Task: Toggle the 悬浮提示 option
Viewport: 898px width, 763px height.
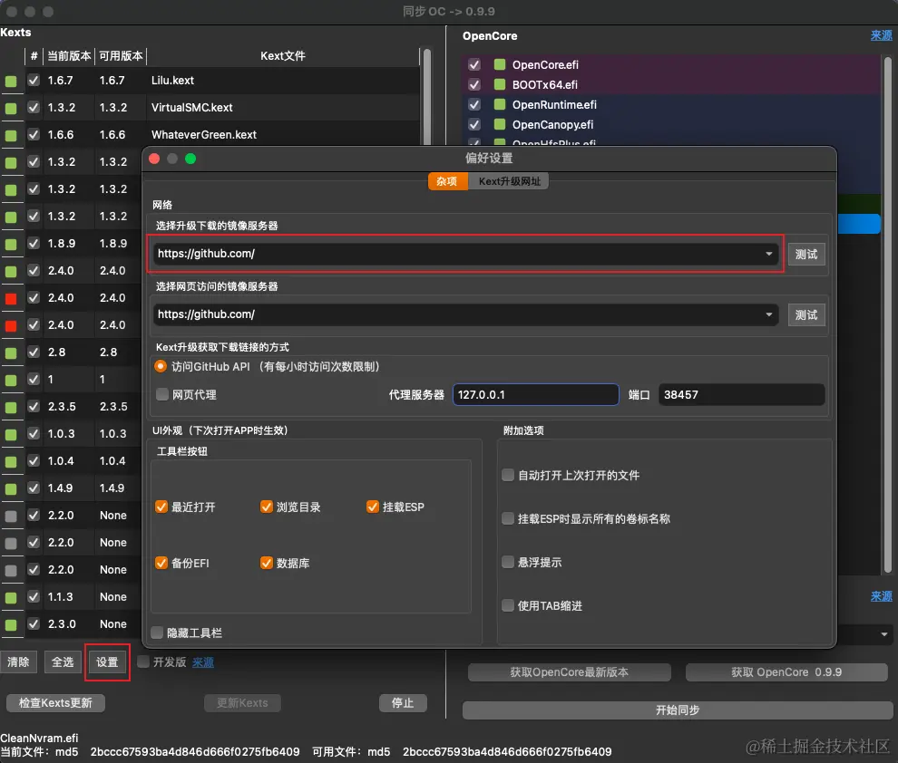Action: tap(508, 562)
